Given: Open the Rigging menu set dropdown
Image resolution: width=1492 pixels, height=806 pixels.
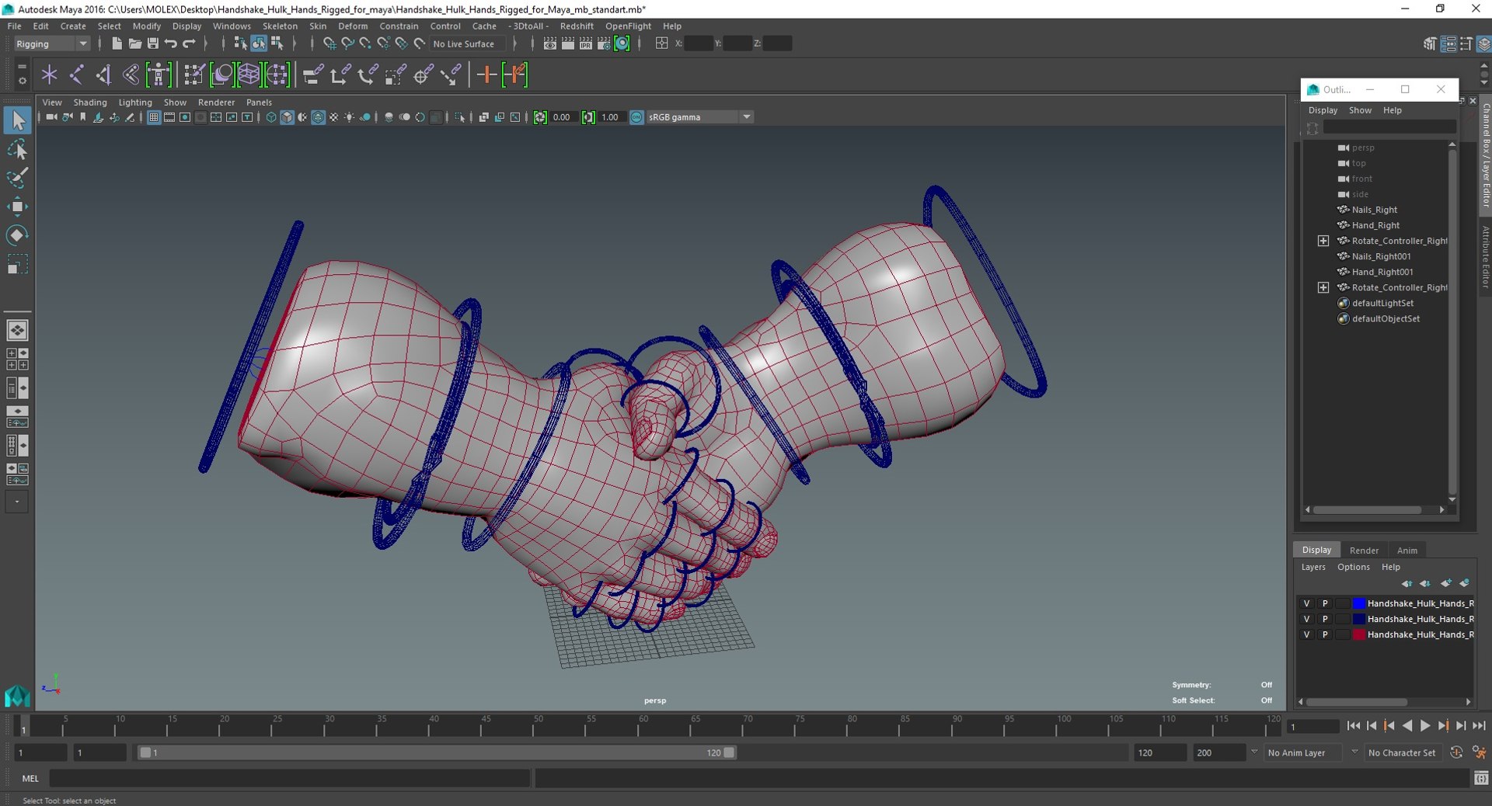Looking at the screenshot, I should click(x=51, y=43).
